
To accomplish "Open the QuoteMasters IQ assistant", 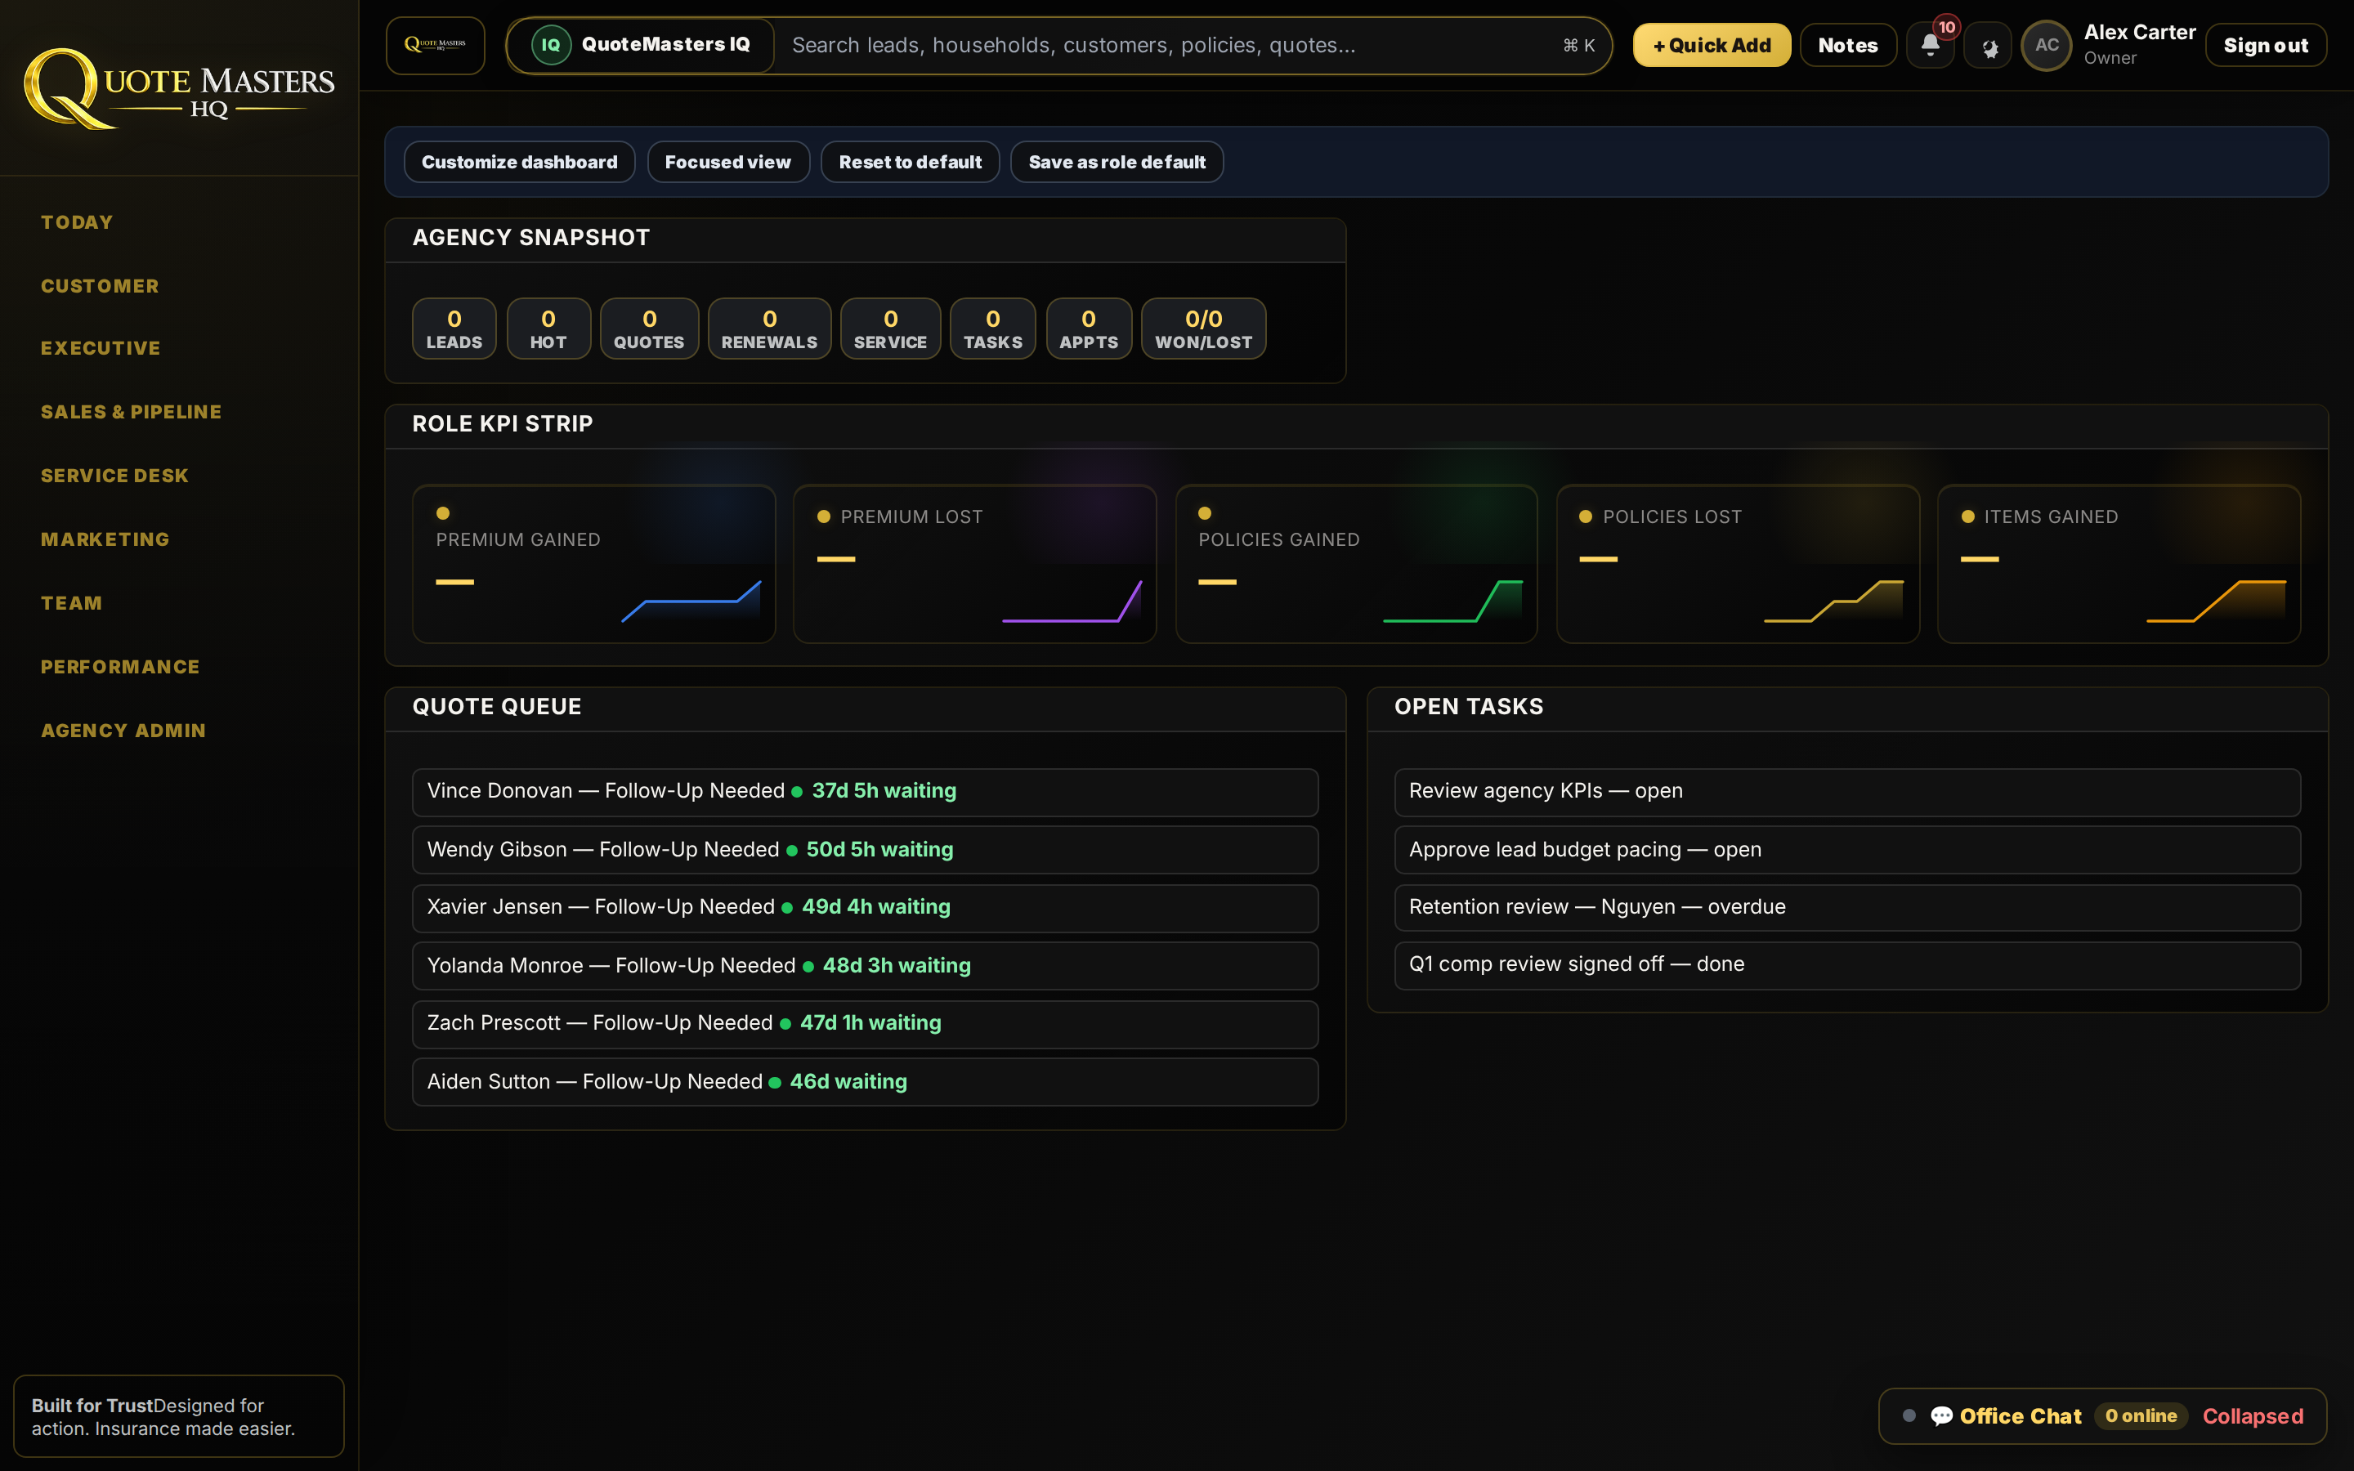I will [641, 45].
